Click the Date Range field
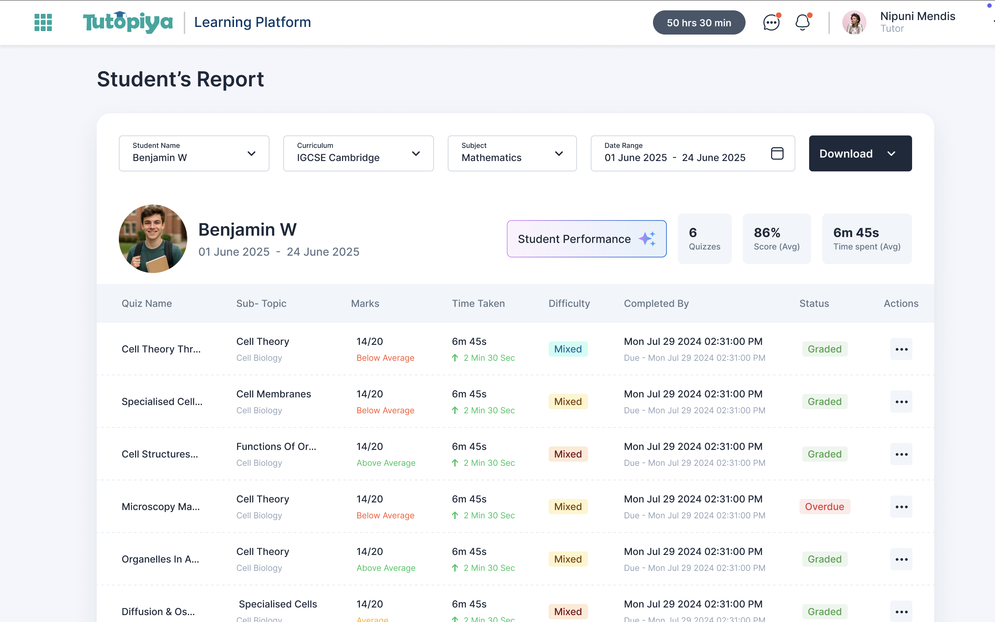Image resolution: width=995 pixels, height=622 pixels. point(674,157)
